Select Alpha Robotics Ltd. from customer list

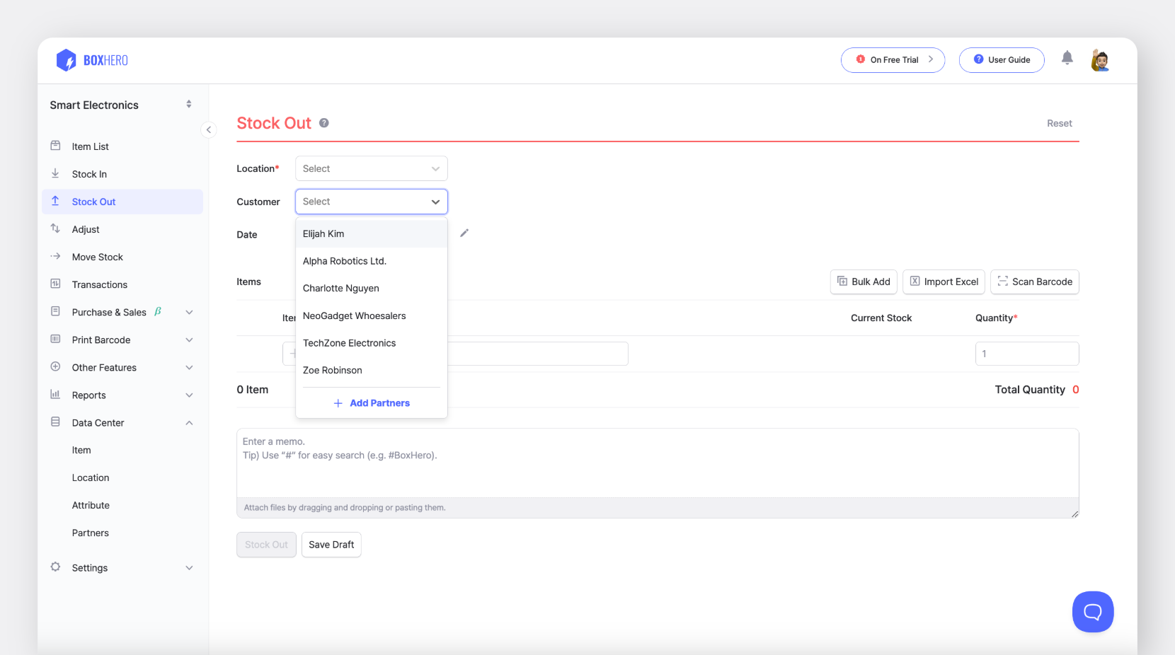[x=345, y=260]
